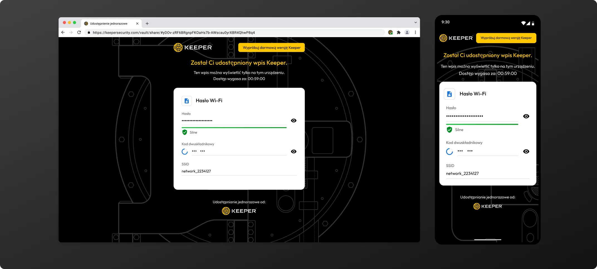Tap the network_2234127 SSID value on phone

tap(462, 173)
